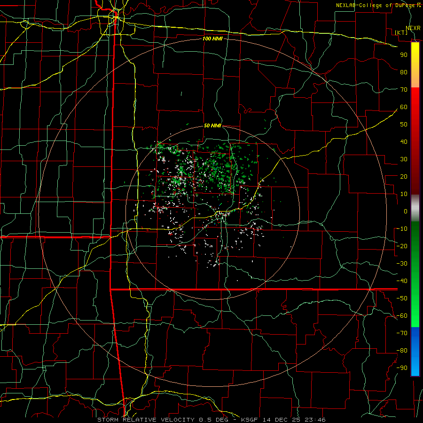Viewport: 423px width, 423px height.
Task: Click the 30 knot scale value
Action: 404,159
